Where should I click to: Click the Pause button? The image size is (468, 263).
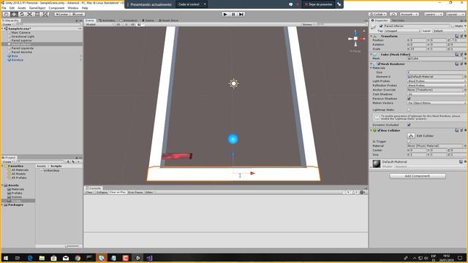[x=233, y=15]
